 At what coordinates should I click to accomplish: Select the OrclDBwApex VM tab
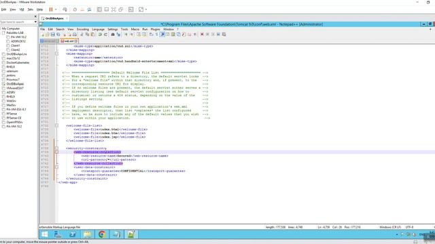tap(54, 18)
